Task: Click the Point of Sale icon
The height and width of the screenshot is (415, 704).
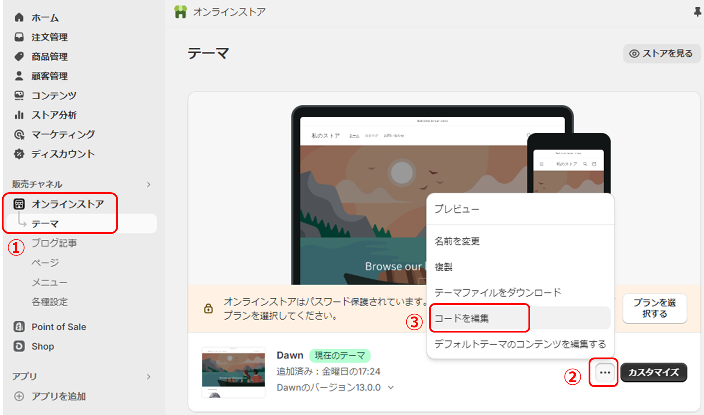Action: point(19,327)
